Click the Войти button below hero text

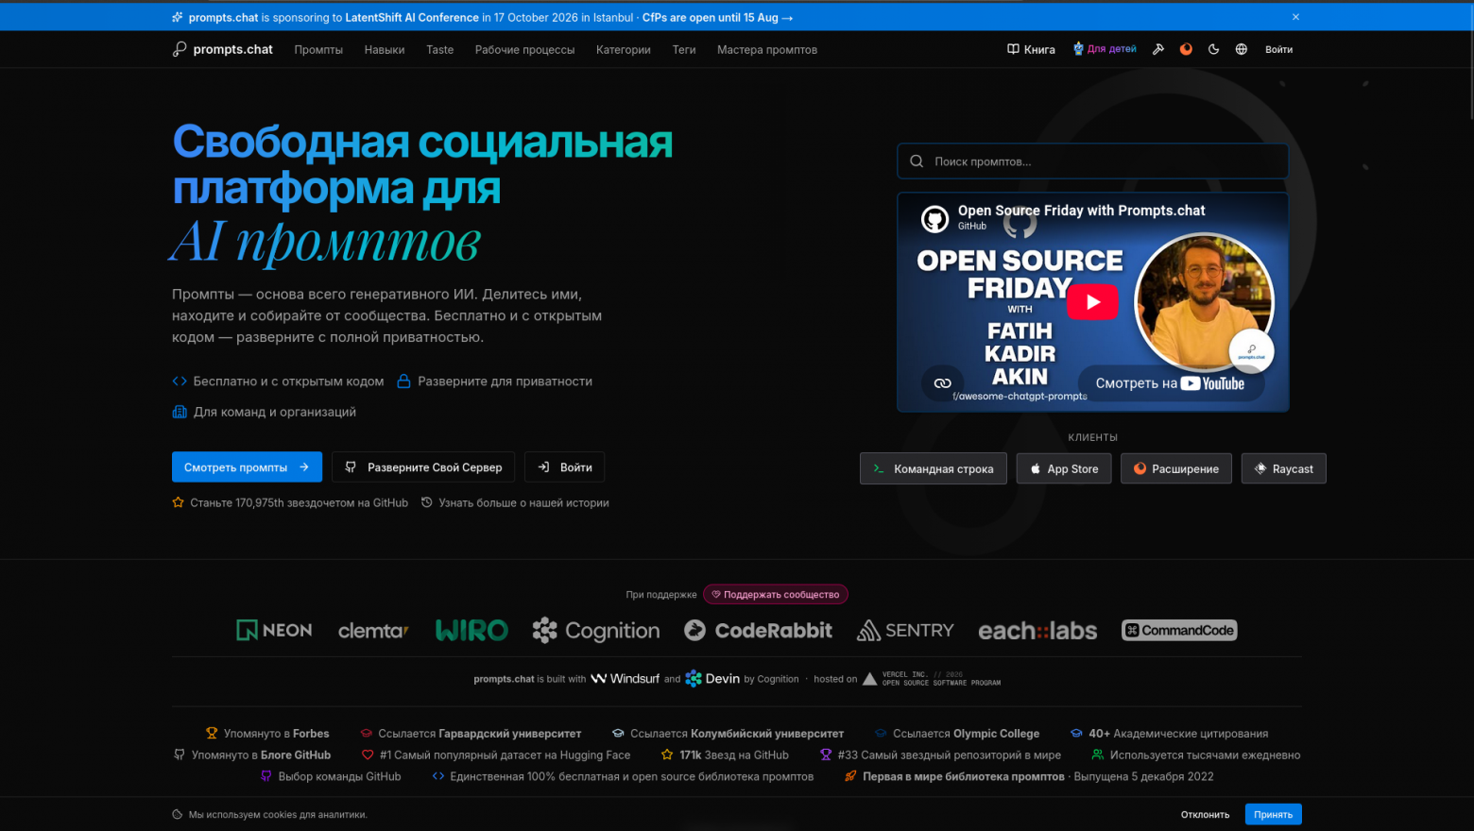[564, 467]
